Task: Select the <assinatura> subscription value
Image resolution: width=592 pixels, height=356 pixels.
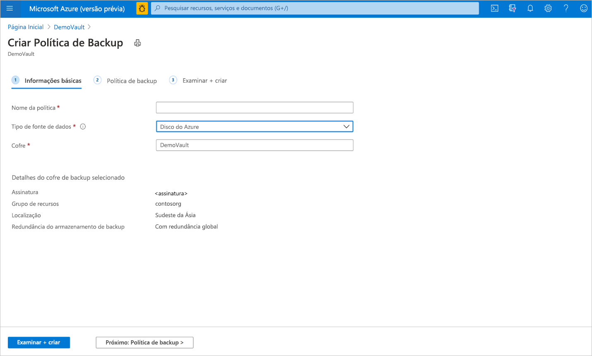Action: (x=171, y=193)
